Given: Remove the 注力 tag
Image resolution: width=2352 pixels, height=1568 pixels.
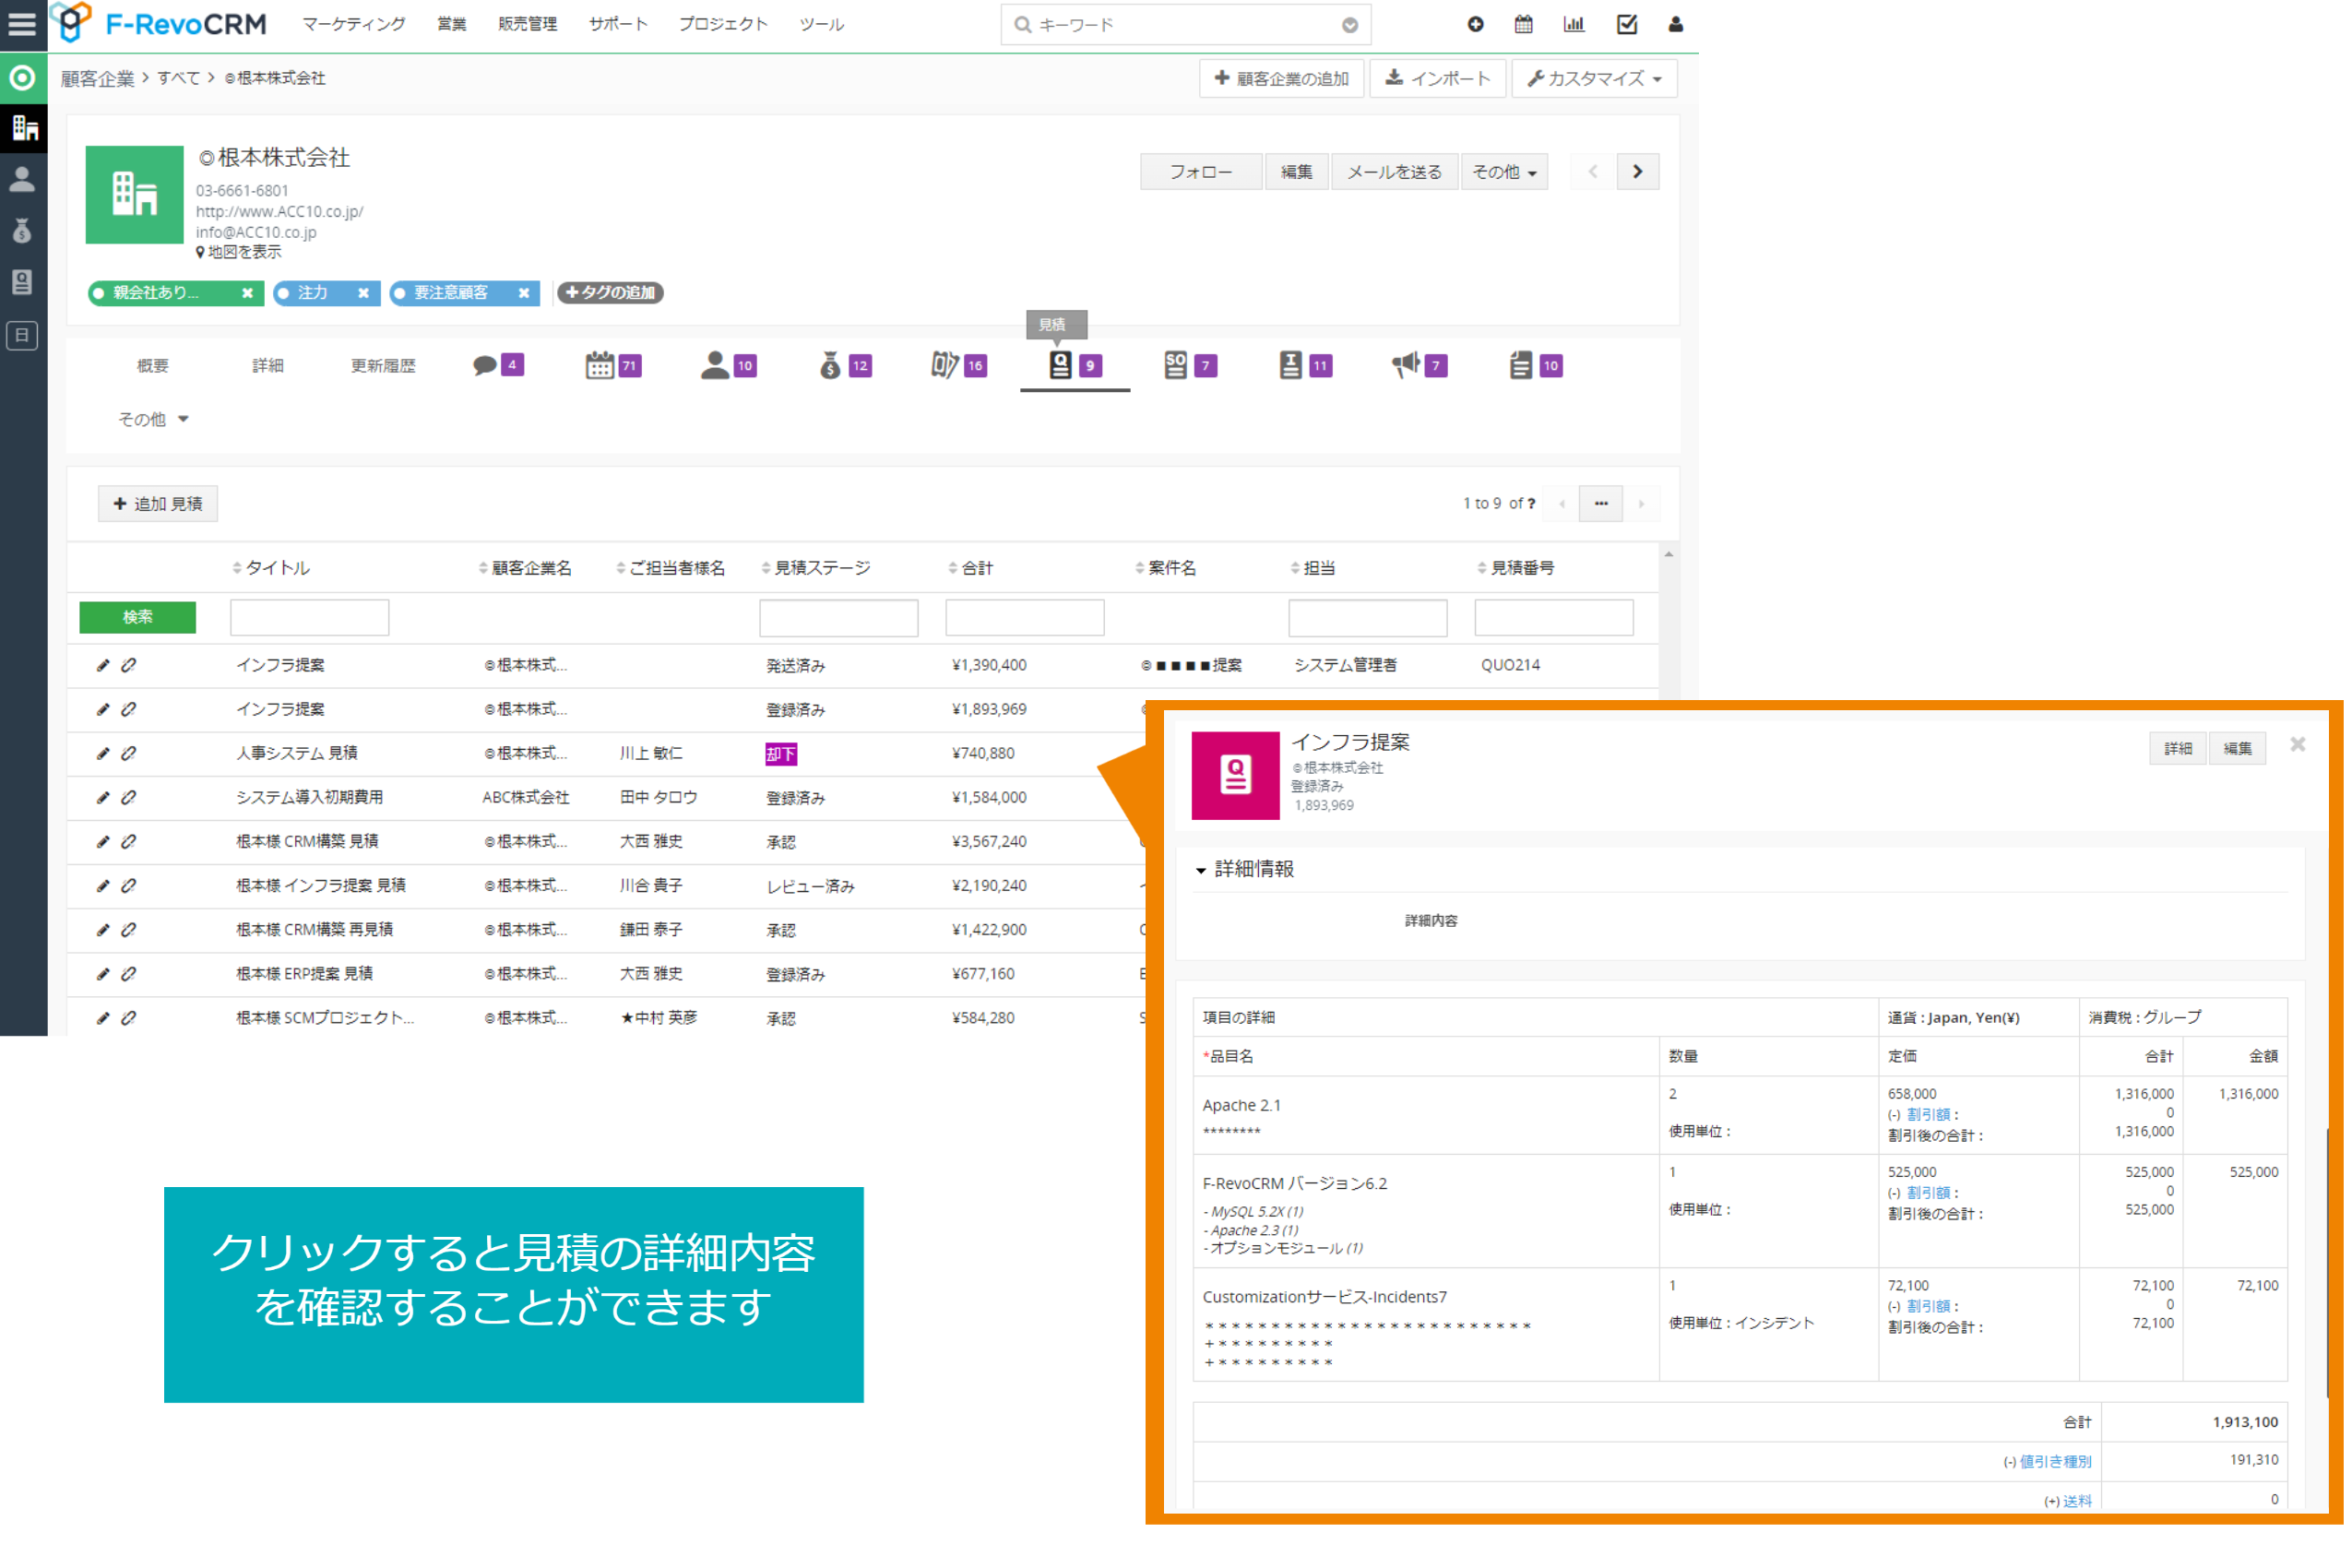Looking at the screenshot, I should pos(363,293).
